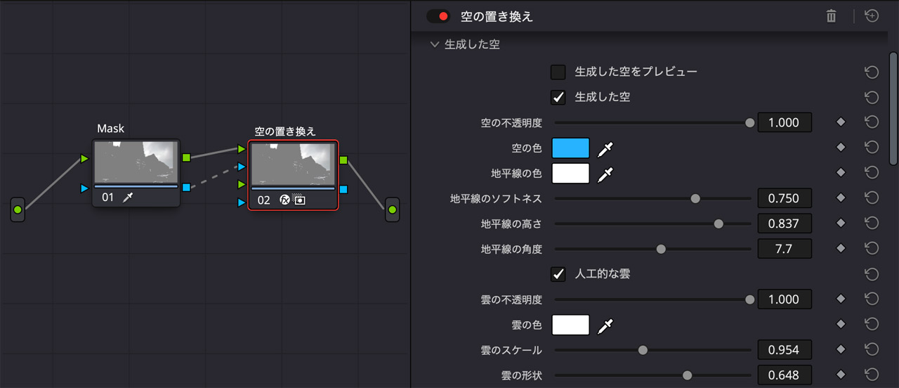
Task: Toggle the 空の置き換え effect enable switch
Action: coord(438,16)
